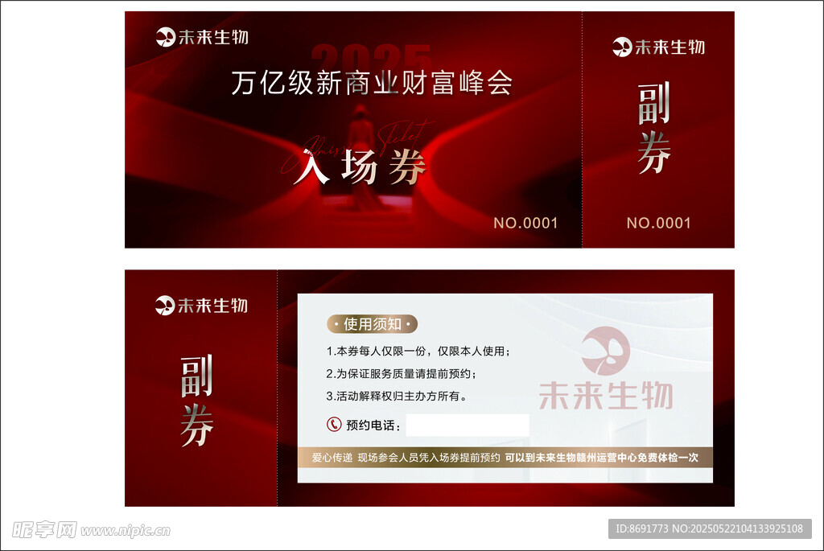
Task: Click NO.0001 below the 入场券 heading
Action: pos(525,223)
